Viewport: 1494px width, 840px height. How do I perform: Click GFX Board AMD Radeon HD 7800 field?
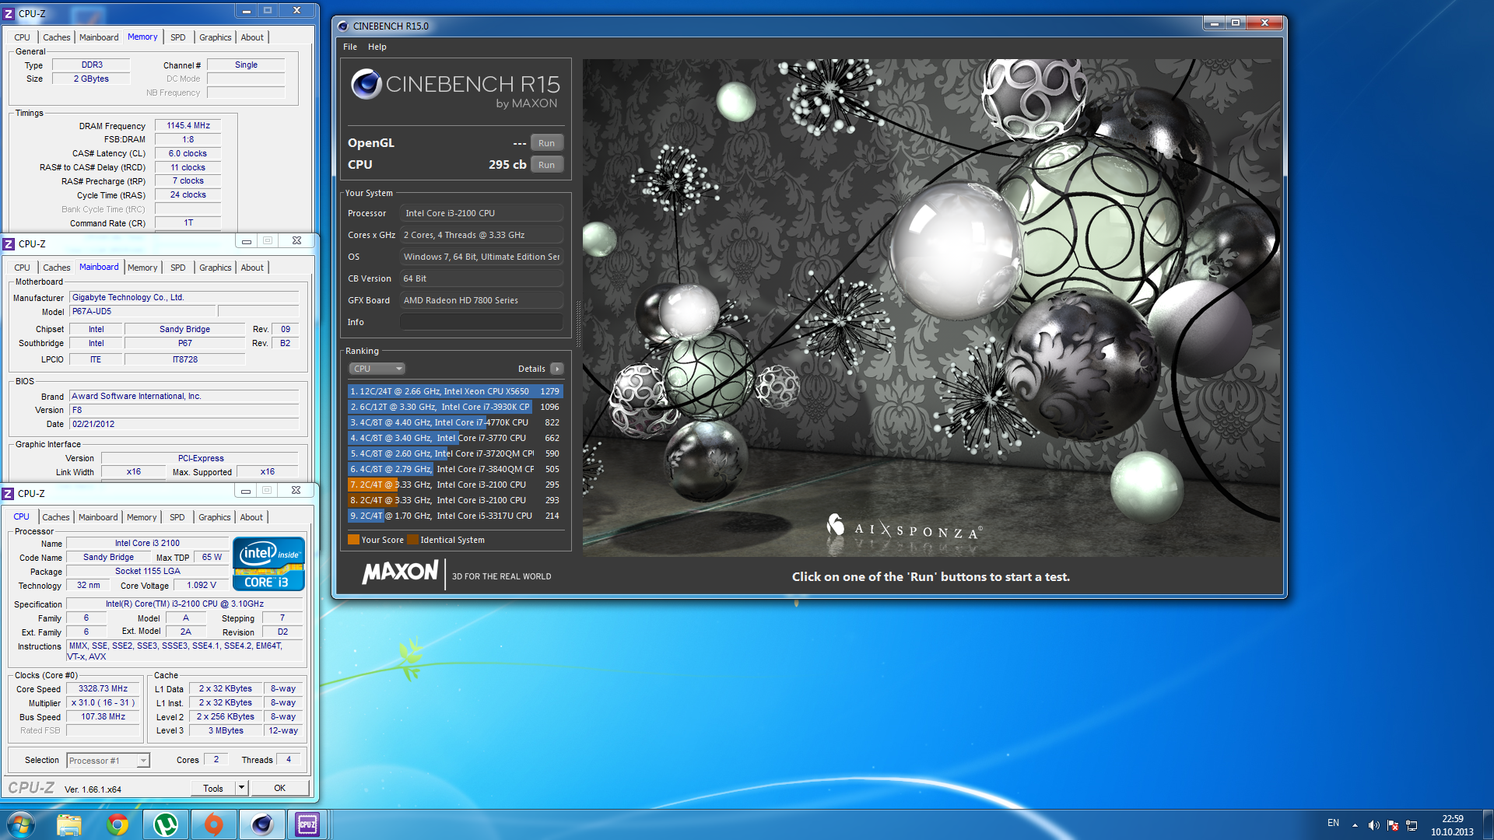(x=482, y=300)
